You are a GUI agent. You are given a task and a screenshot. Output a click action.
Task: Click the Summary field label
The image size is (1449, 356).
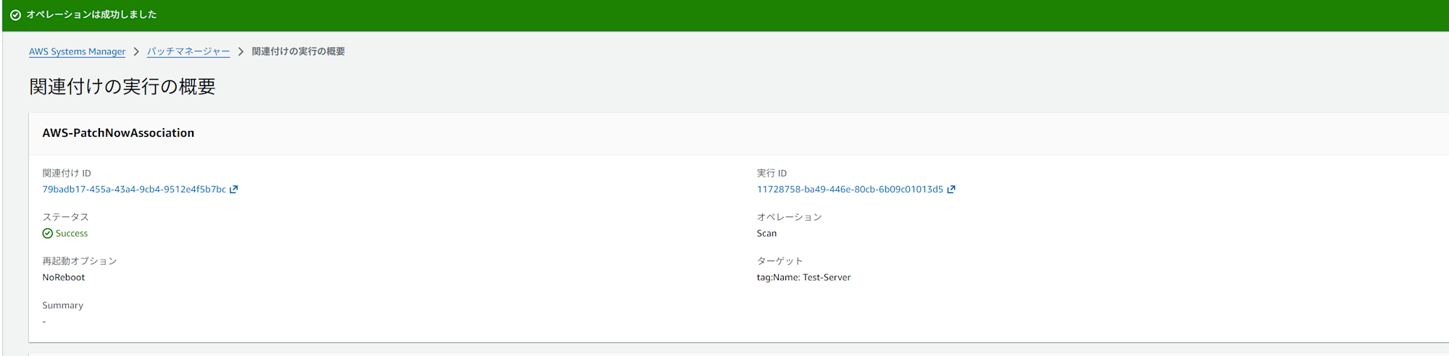62,305
